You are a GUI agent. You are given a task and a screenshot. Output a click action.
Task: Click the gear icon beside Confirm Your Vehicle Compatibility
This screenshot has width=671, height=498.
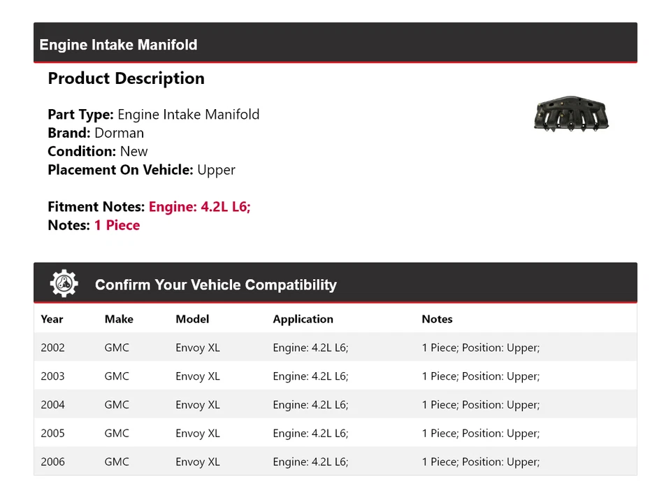point(64,283)
